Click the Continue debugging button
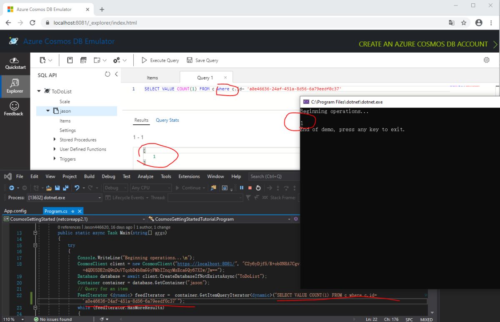 coord(188,188)
